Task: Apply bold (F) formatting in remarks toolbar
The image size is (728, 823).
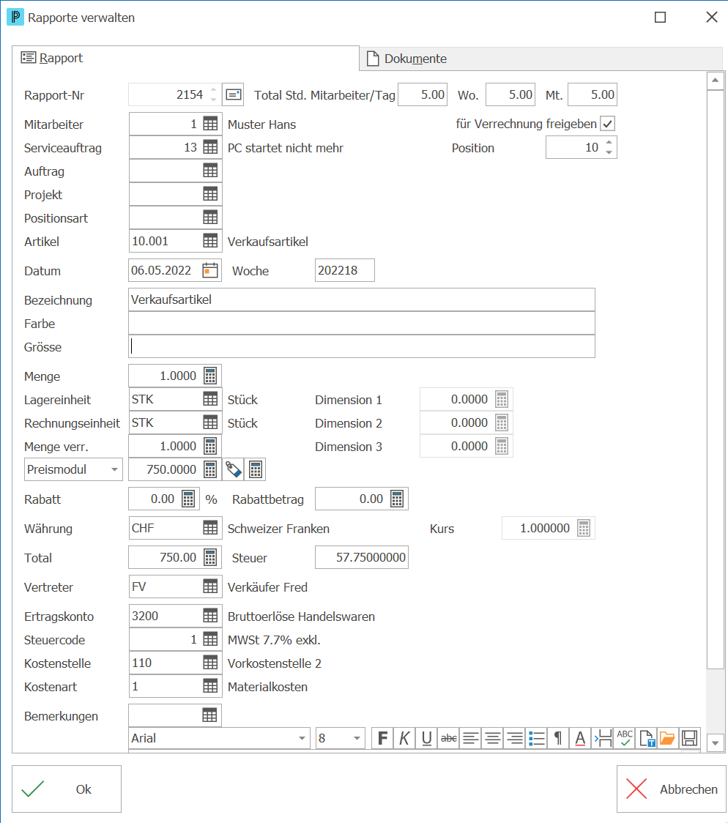Action: point(382,739)
